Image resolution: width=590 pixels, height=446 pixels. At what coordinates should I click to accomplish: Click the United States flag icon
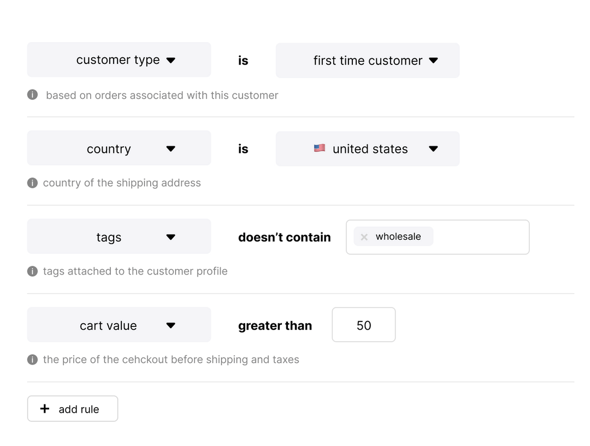click(320, 148)
